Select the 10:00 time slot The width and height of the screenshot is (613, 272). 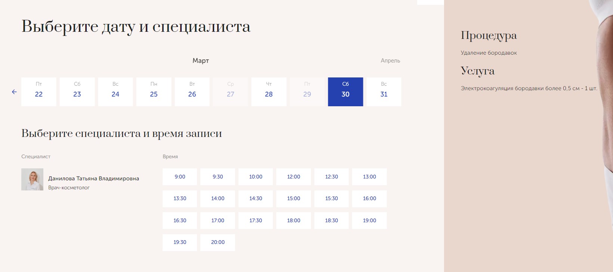click(256, 177)
